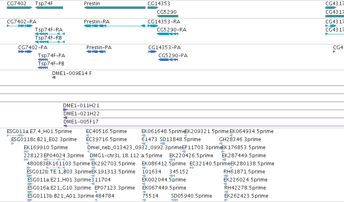Select the CG14353-RA transcript label
The width and height of the screenshot is (344, 202).
click(164, 22)
